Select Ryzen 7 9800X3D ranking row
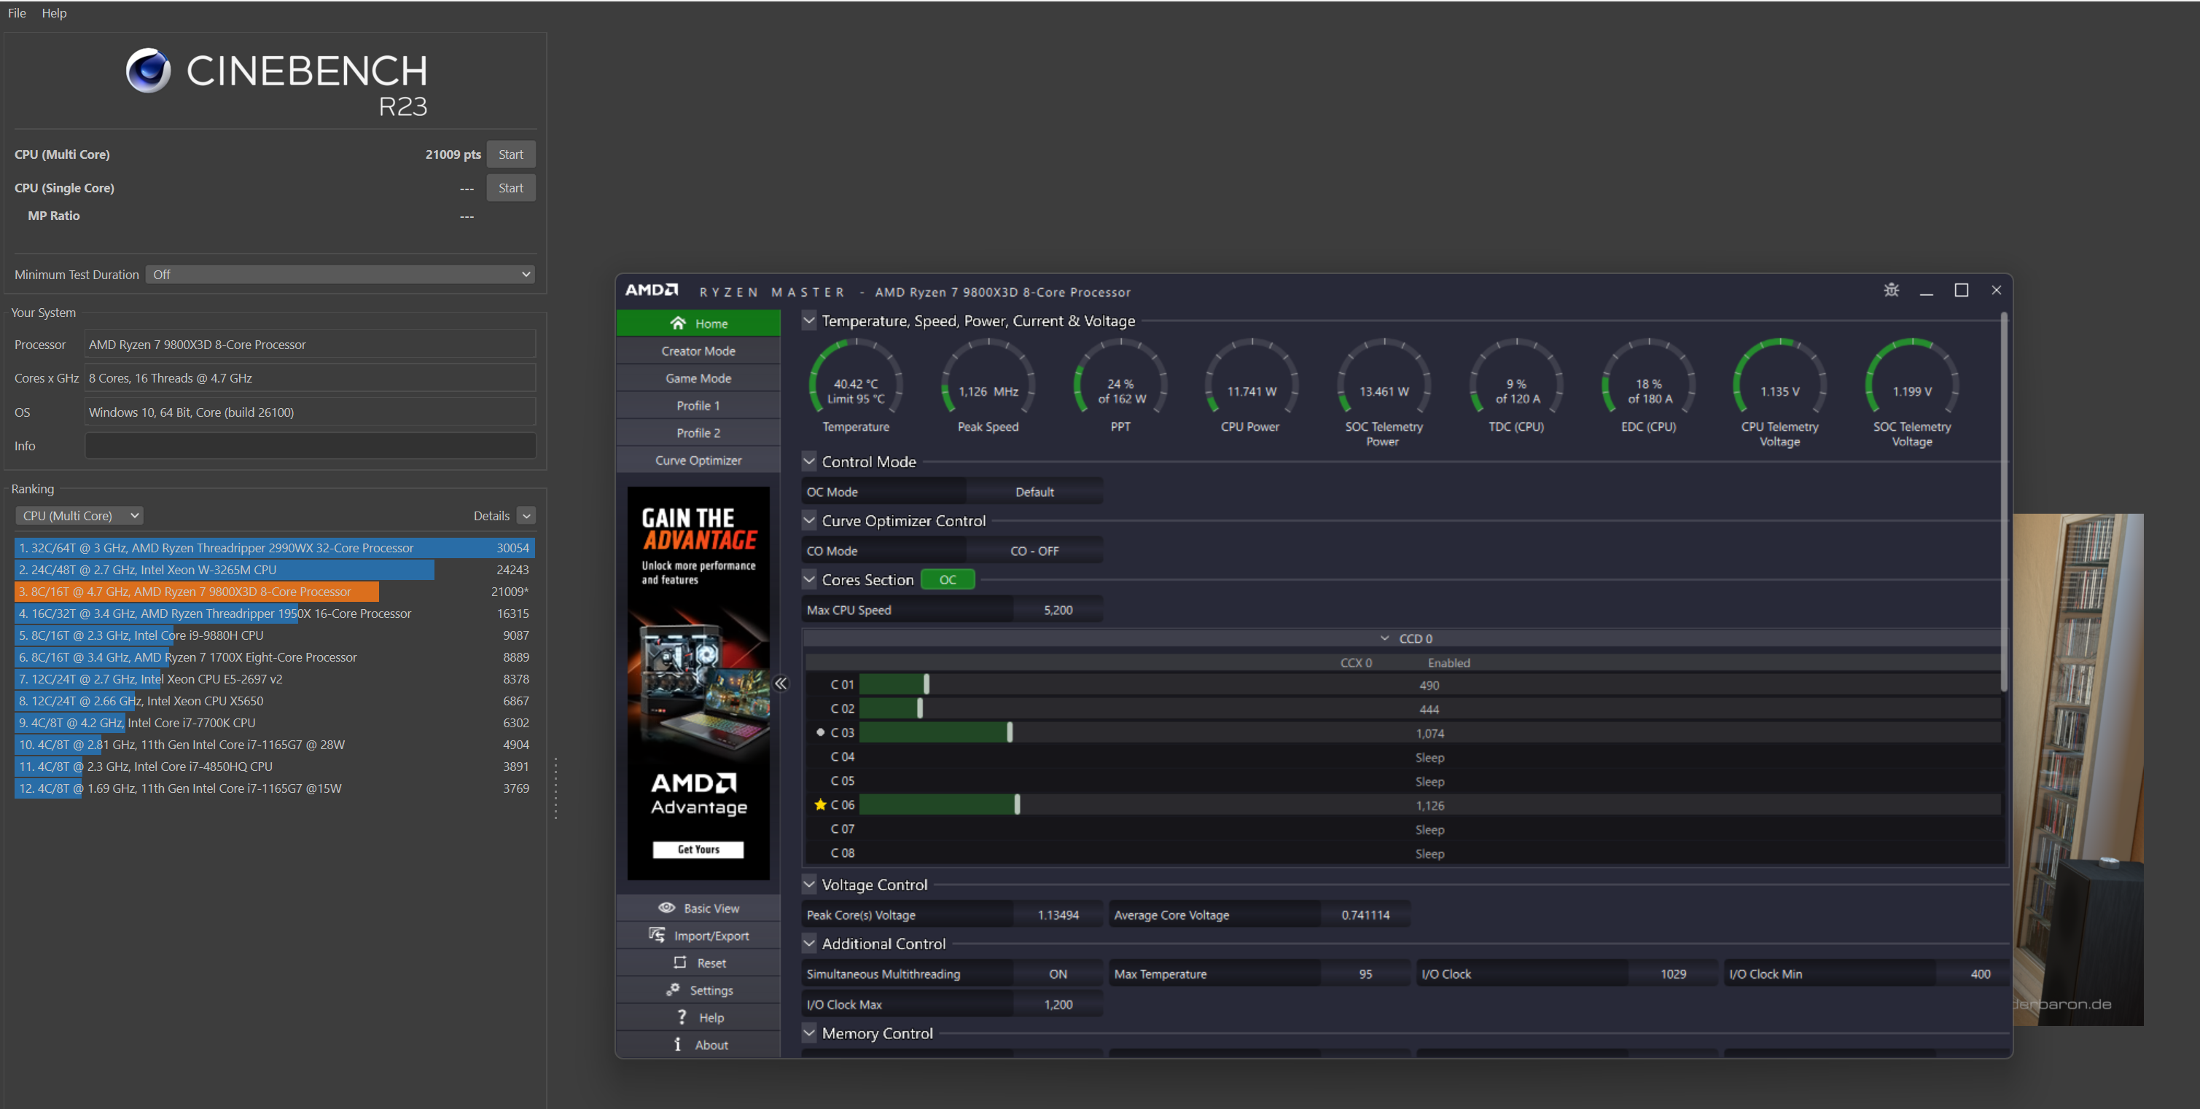Image resolution: width=2200 pixels, height=1109 pixels. coord(274,592)
